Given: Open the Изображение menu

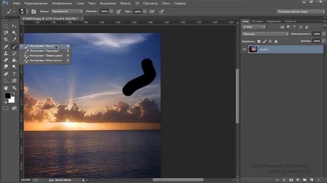Looking at the screenshot, I should [62, 4].
